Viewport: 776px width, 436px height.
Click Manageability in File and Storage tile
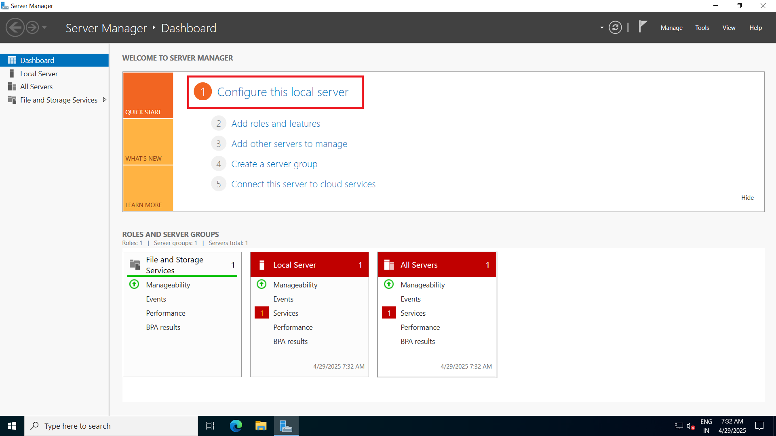pyautogui.click(x=168, y=285)
